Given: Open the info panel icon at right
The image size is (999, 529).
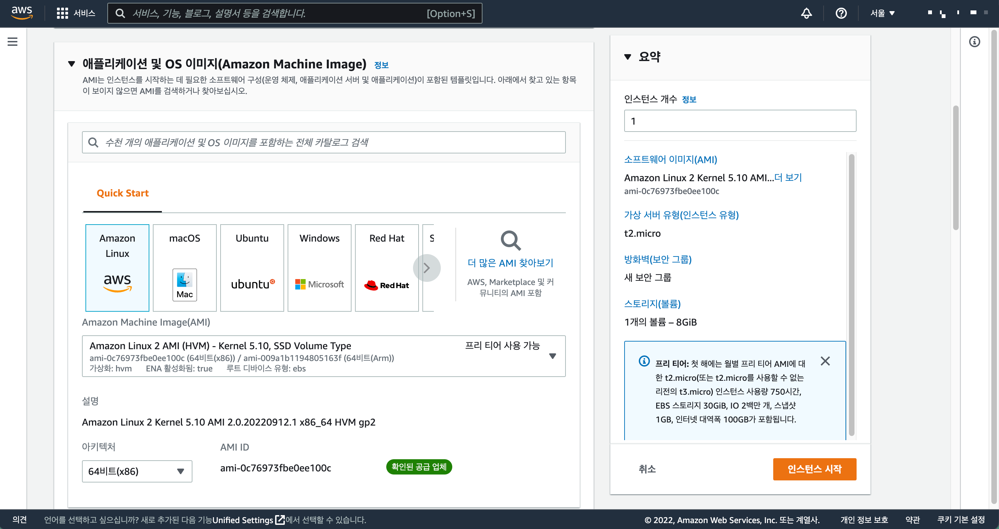Looking at the screenshot, I should tap(974, 41).
